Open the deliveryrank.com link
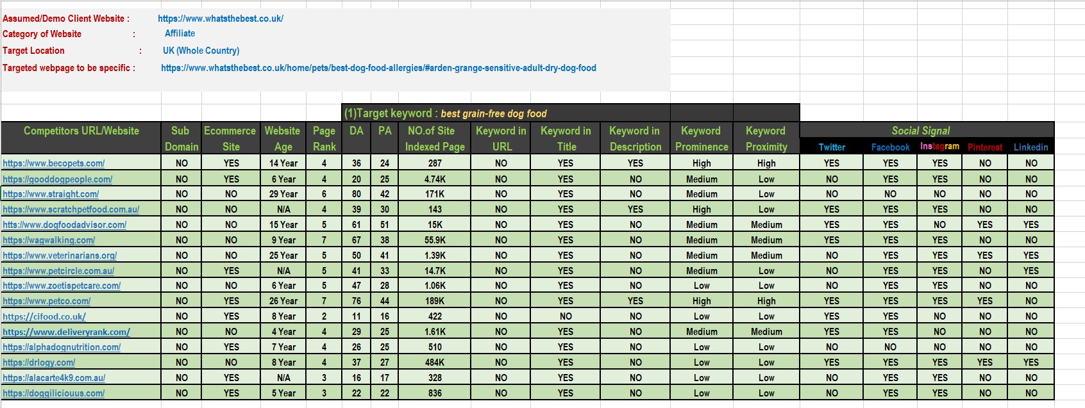This screenshot has width=1085, height=408. [66, 332]
